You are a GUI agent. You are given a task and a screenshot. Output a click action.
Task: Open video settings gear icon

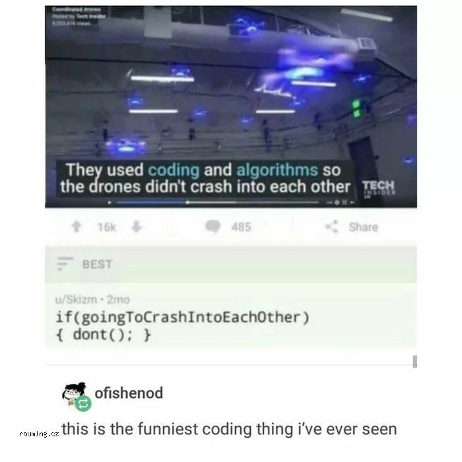point(337,203)
